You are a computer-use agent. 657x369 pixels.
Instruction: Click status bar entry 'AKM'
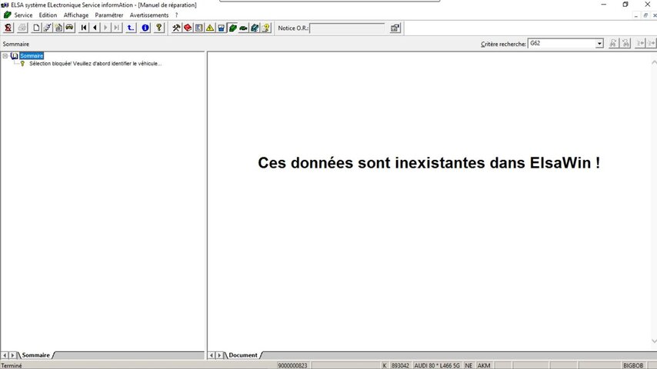[484, 366]
